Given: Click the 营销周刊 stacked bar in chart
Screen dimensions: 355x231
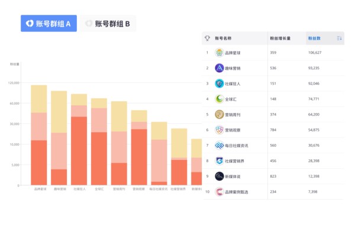Looking at the screenshot, I should (119, 143).
